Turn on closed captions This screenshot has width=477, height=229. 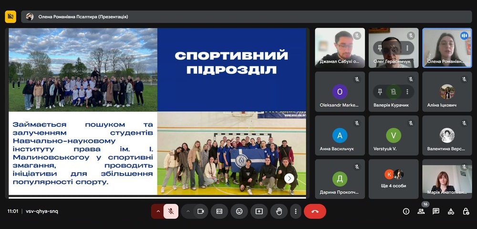pos(219,211)
